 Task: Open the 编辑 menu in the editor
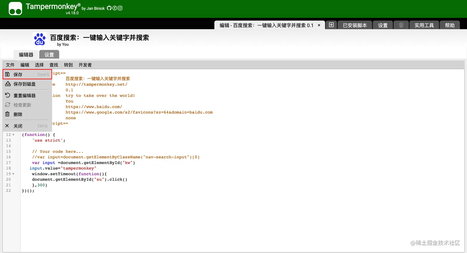pyautogui.click(x=25, y=65)
